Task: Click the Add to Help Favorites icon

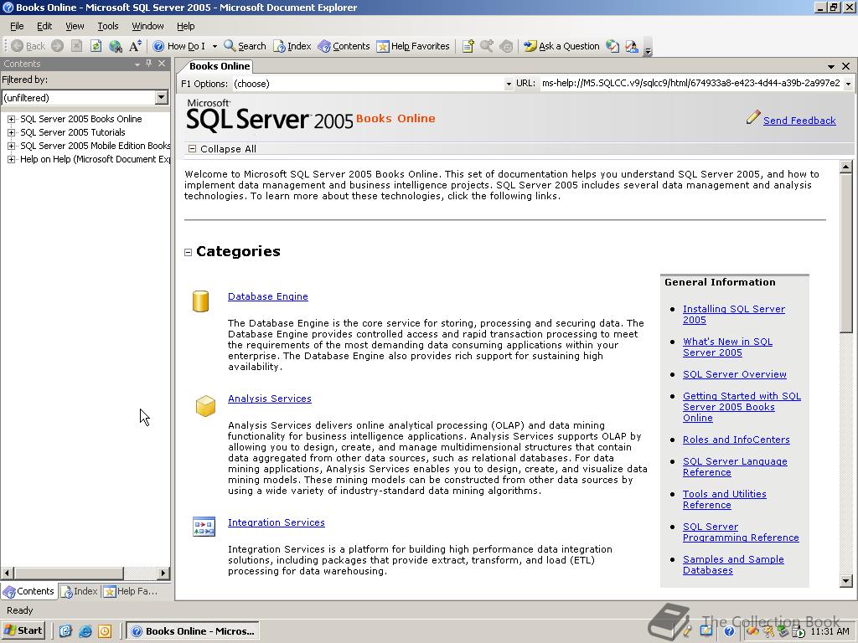Action: pos(468,47)
